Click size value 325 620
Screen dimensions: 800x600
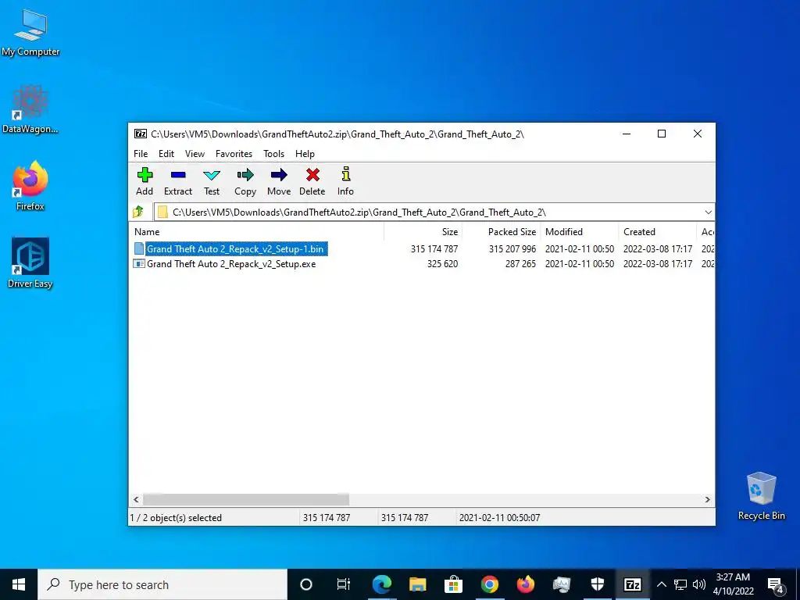point(442,264)
